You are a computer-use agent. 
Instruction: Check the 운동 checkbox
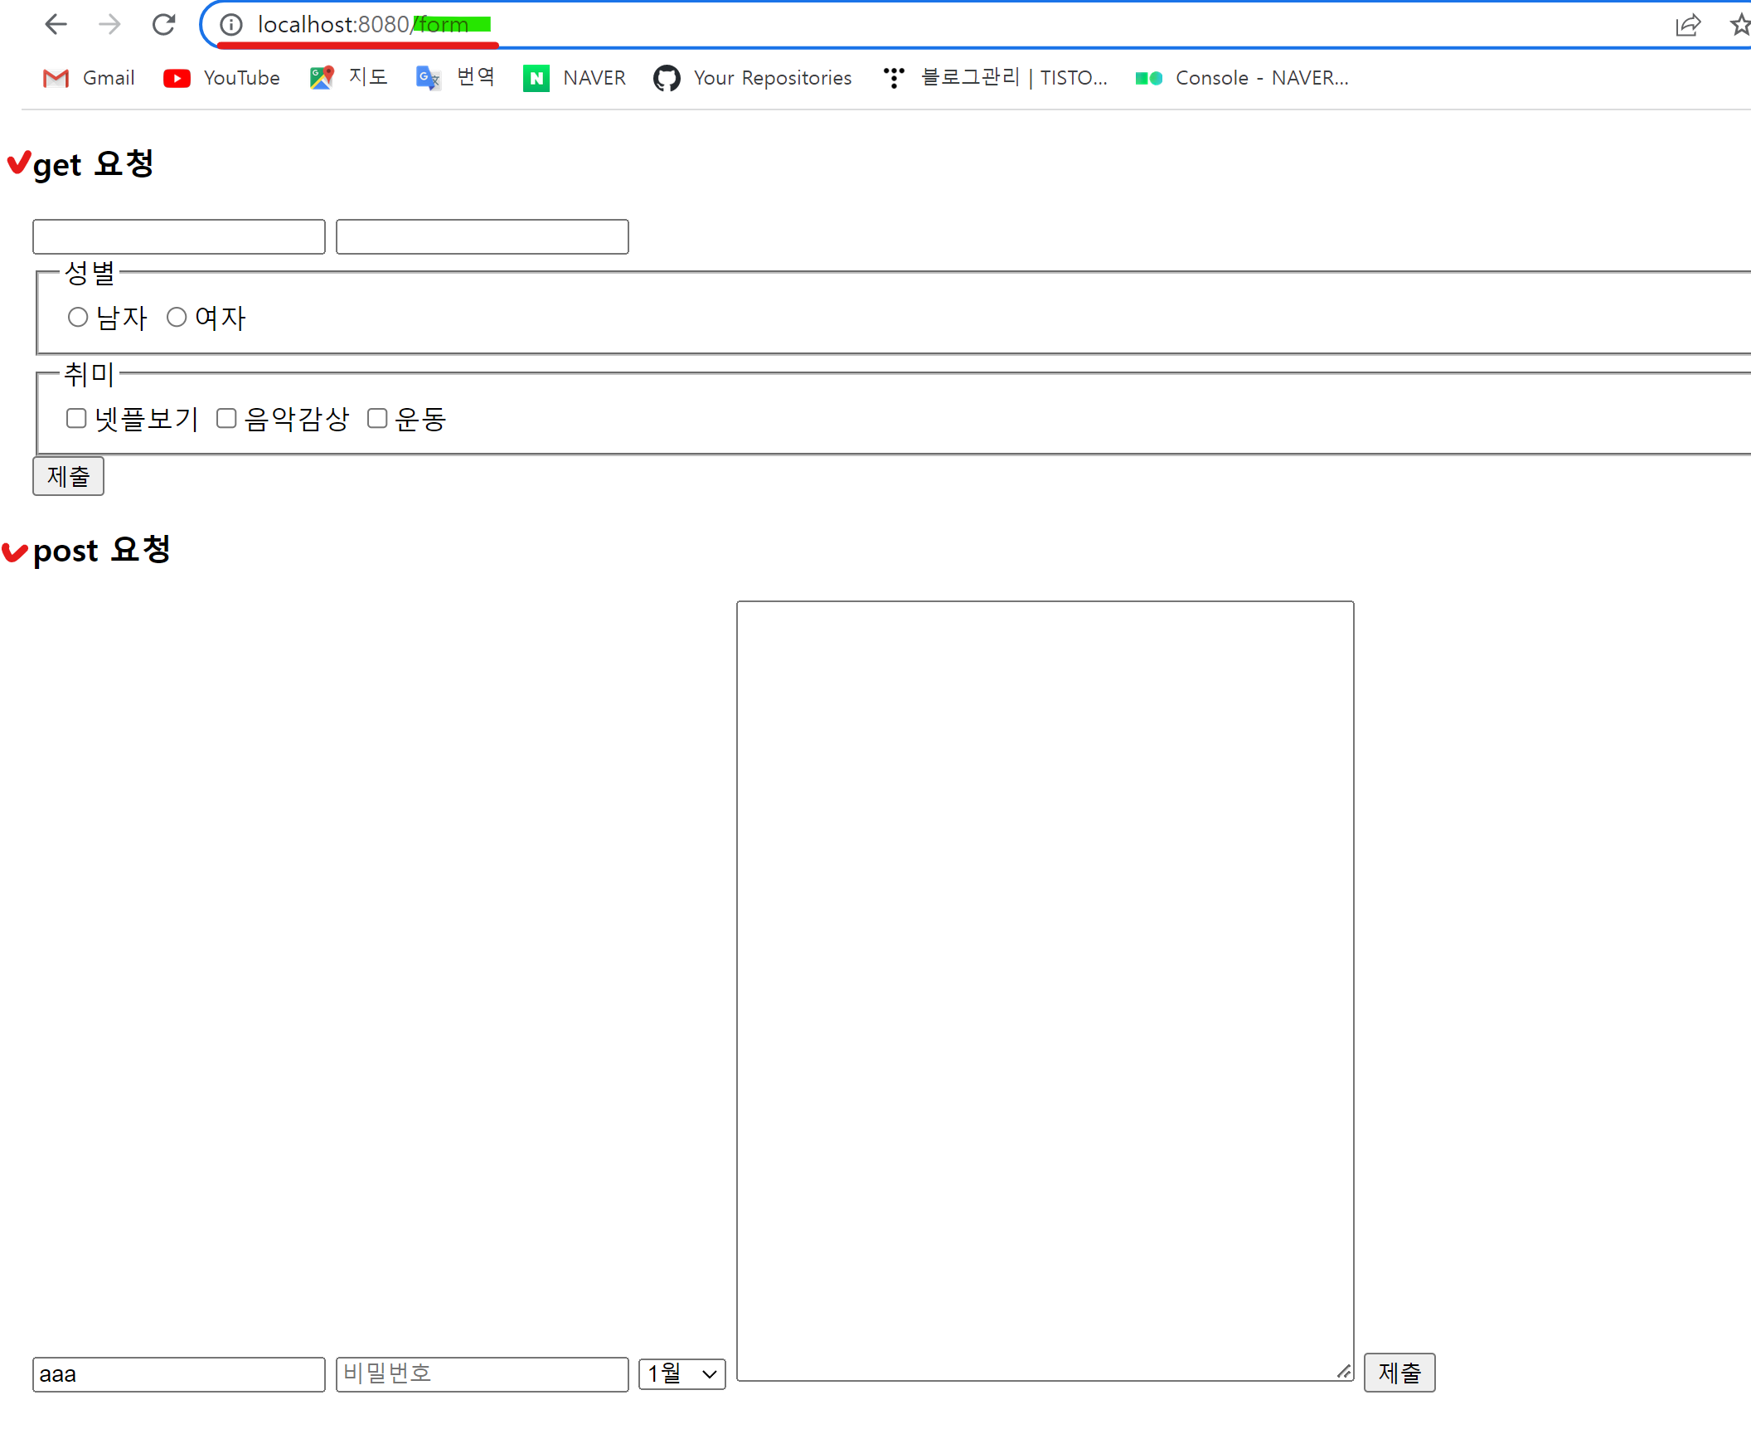[377, 419]
